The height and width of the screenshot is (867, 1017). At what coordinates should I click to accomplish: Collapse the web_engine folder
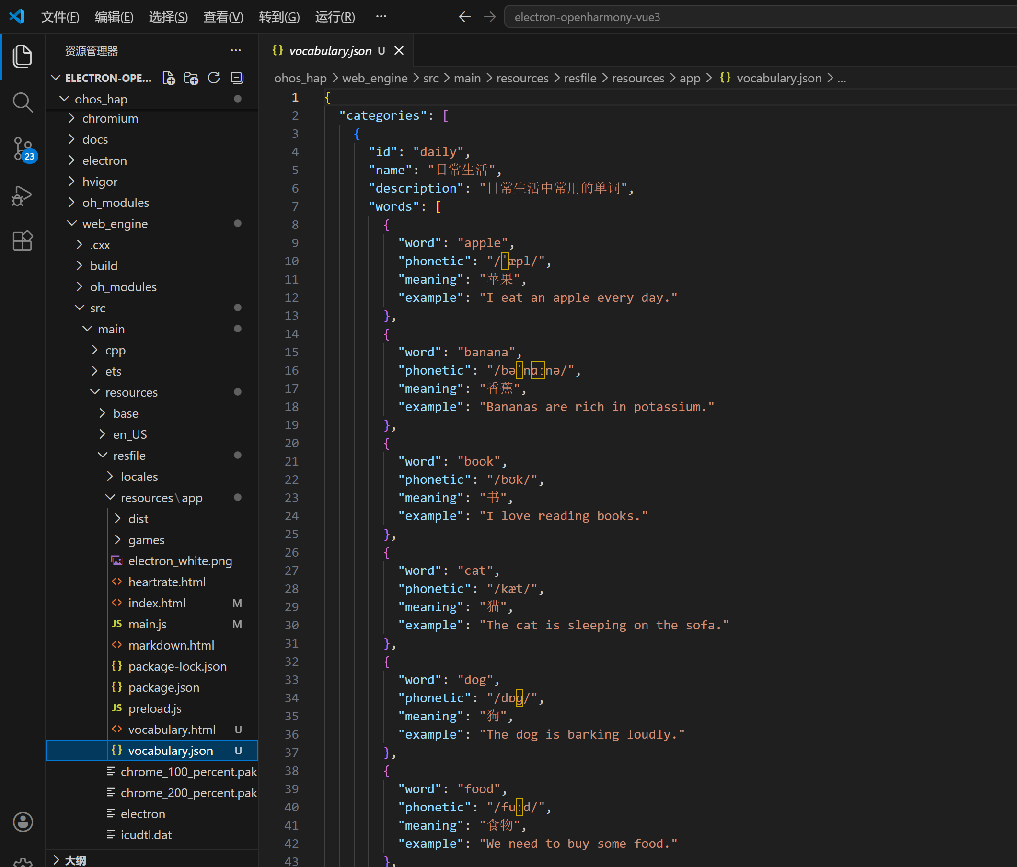(115, 224)
